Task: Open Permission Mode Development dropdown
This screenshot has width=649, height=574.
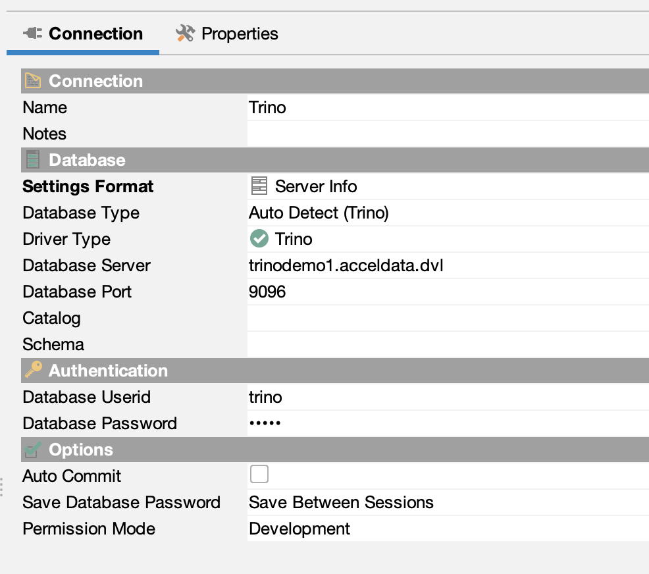Action: pos(448,529)
